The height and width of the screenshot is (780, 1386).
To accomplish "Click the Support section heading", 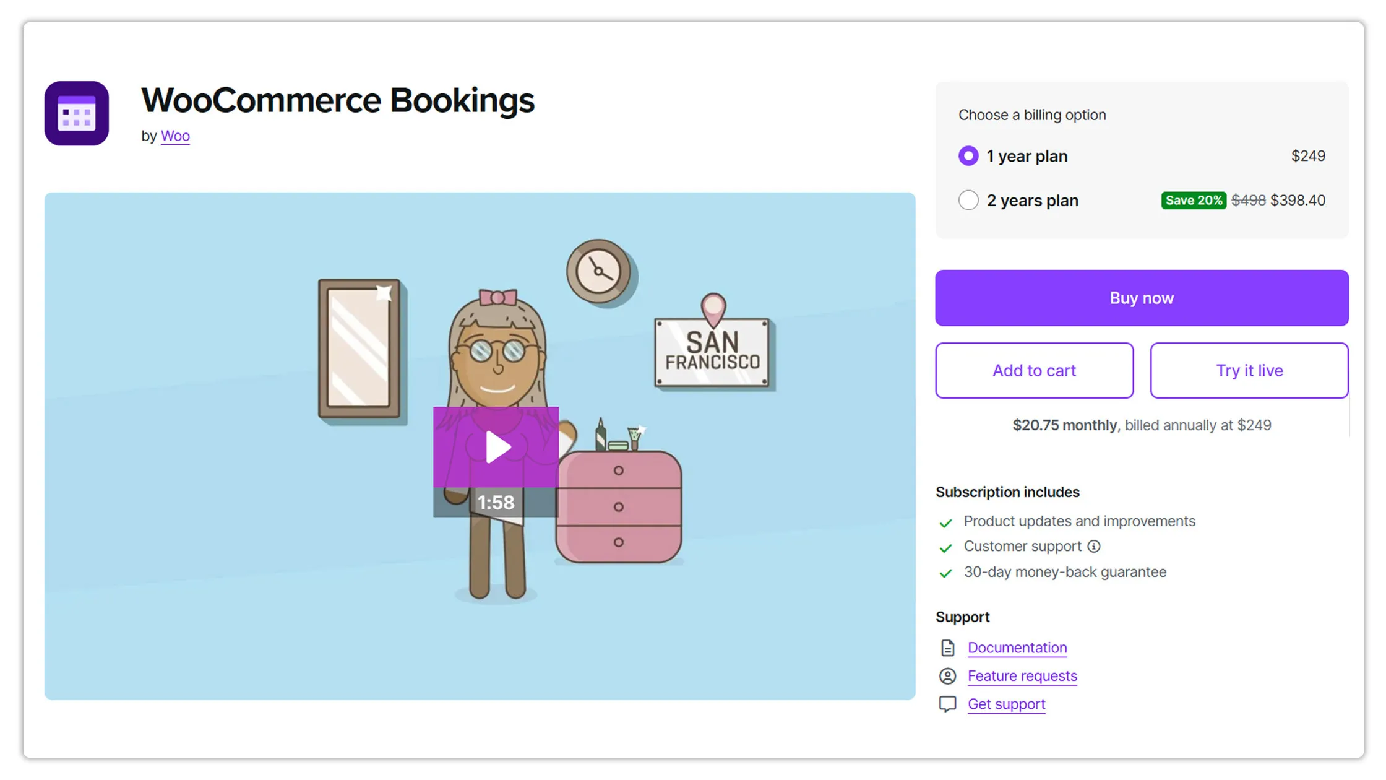I will click(963, 617).
